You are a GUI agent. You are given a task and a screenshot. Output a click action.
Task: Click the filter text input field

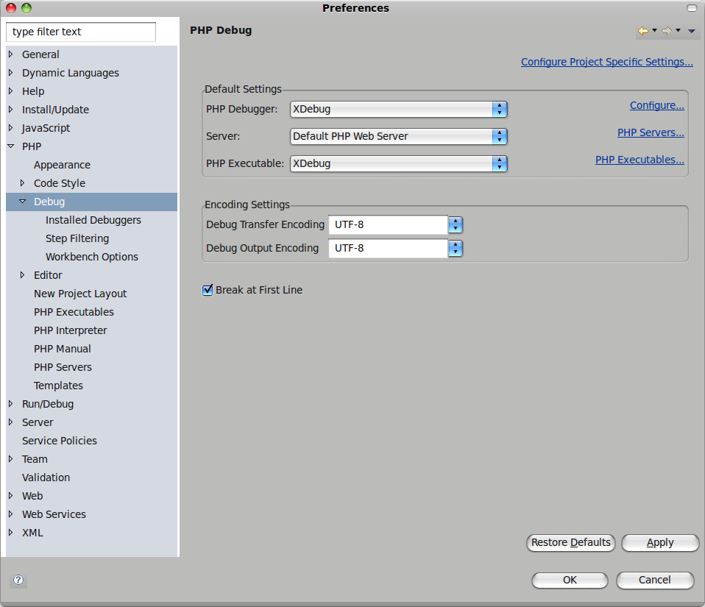pos(81,32)
